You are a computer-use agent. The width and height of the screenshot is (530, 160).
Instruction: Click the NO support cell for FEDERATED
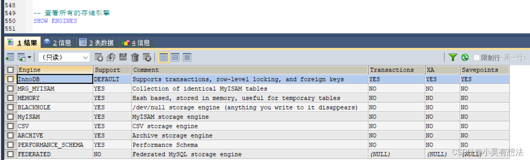[x=113, y=154]
